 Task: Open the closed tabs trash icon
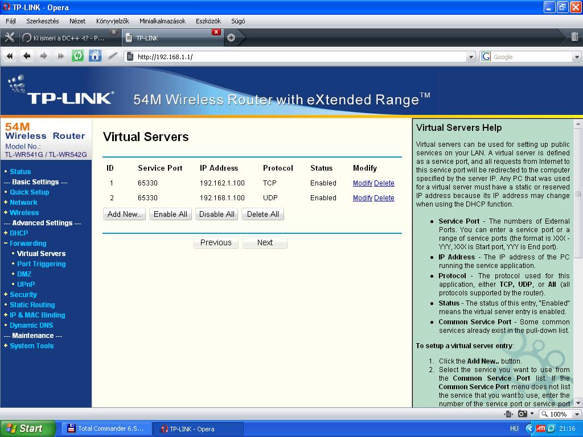[x=574, y=37]
